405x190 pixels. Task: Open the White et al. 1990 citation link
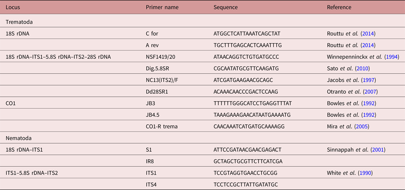365,172
